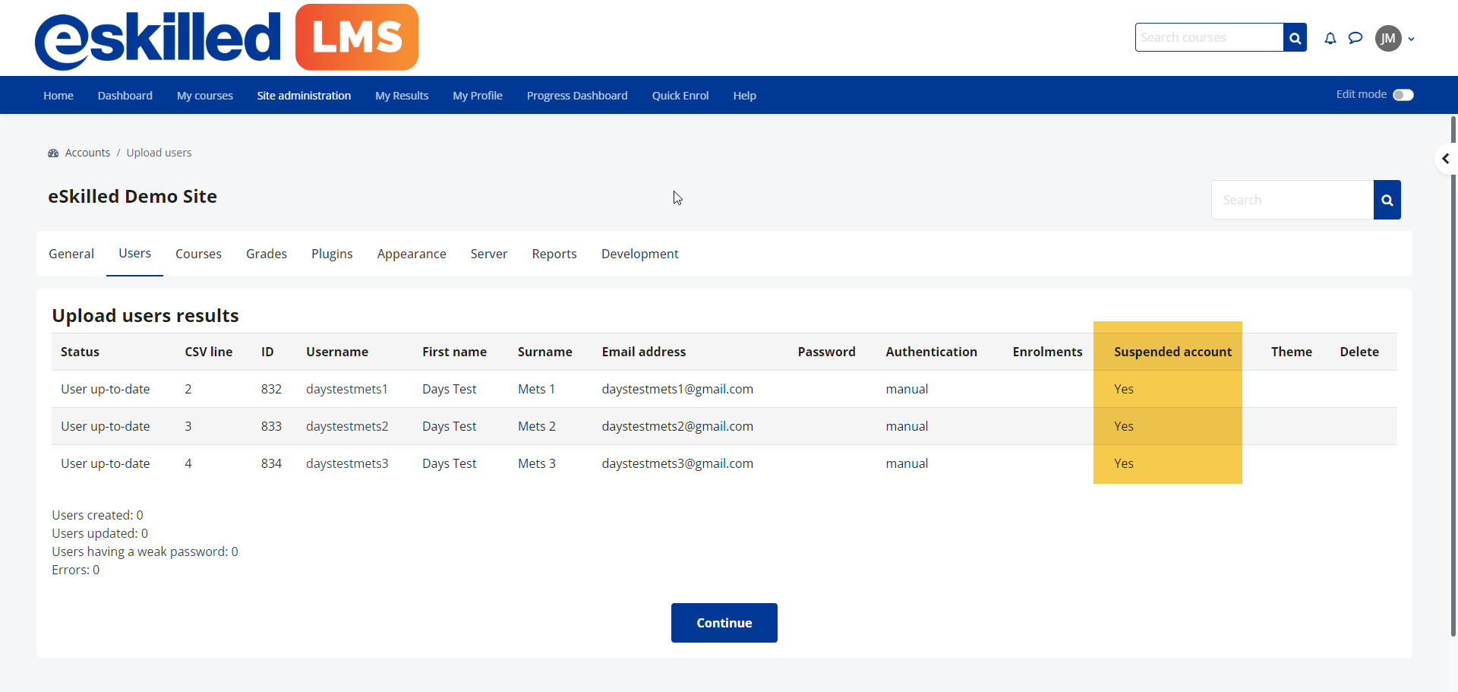Open My courses in the navigation bar

205,96
